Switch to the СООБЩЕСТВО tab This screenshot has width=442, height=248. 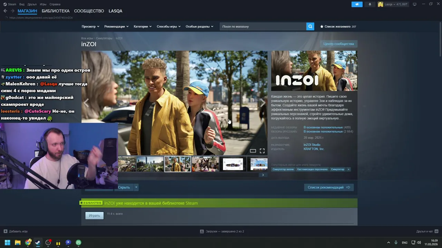pos(89,11)
